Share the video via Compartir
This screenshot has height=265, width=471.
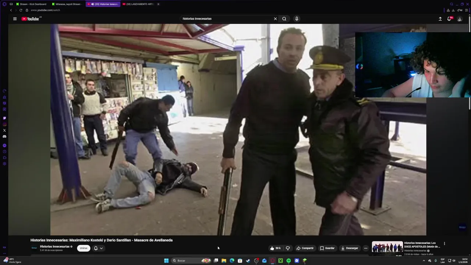click(305, 248)
